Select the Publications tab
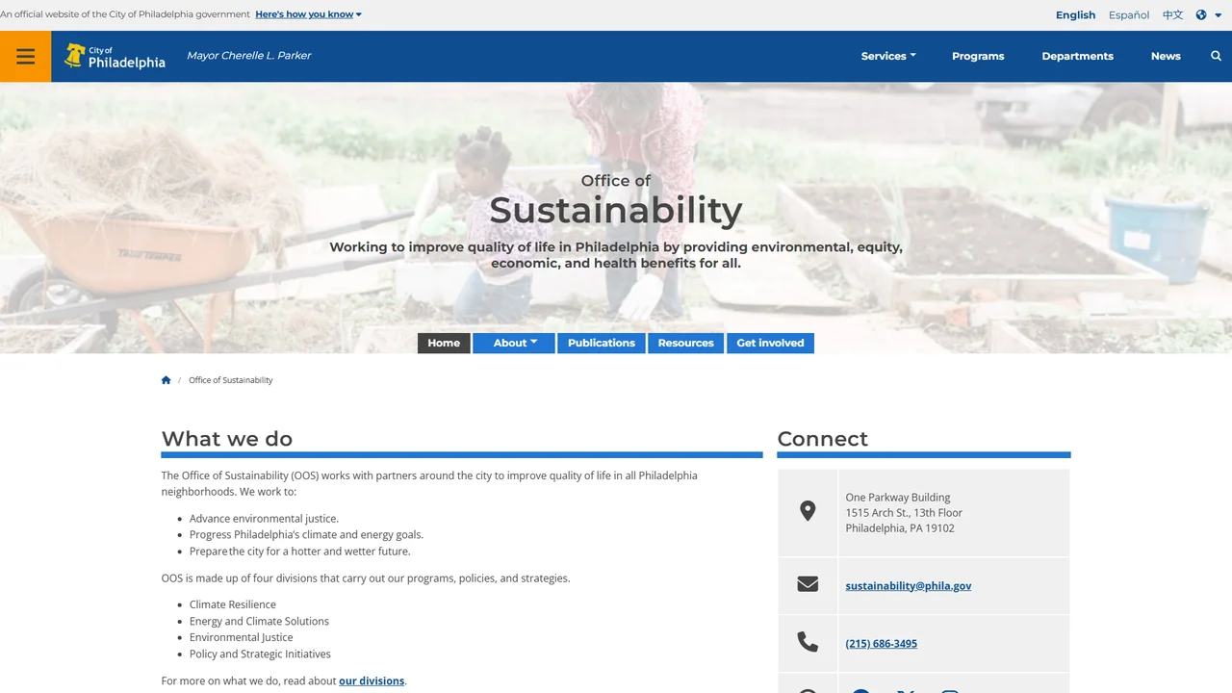1232x693 pixels. 602,343
